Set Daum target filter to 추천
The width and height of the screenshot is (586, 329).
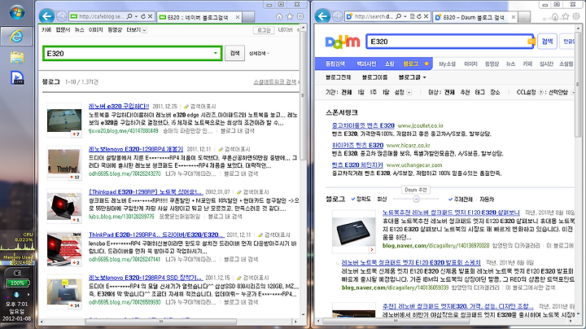(465, 92)
